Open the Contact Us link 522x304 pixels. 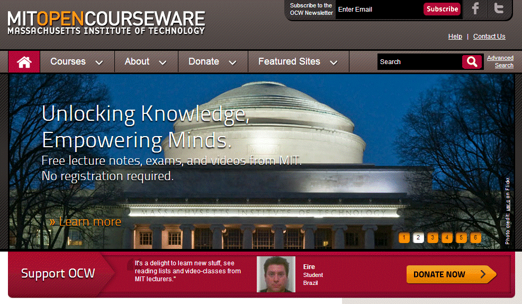489,37
